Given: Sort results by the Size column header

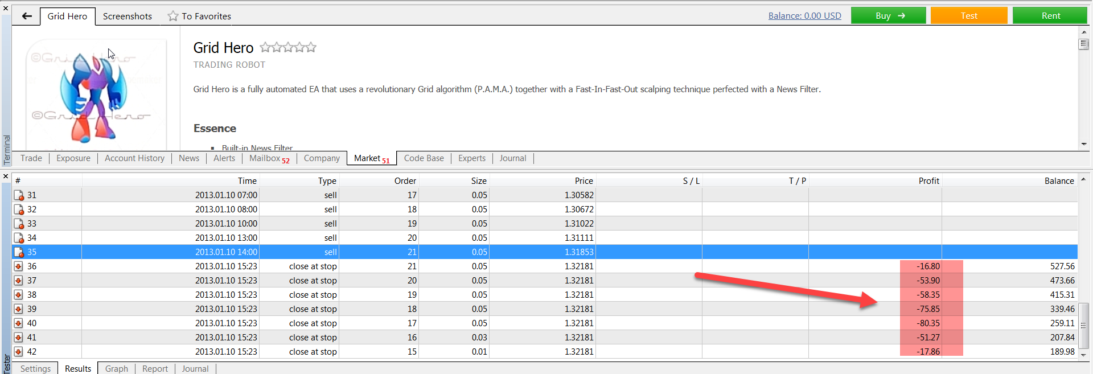Looking at the screenshot, I should 454,180.
